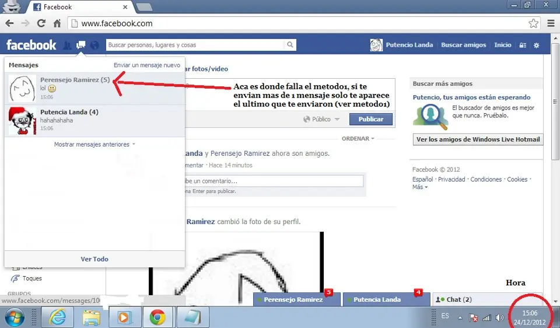
Task: Click the find-friends magnifier illustration
Action: pos(430,117)
